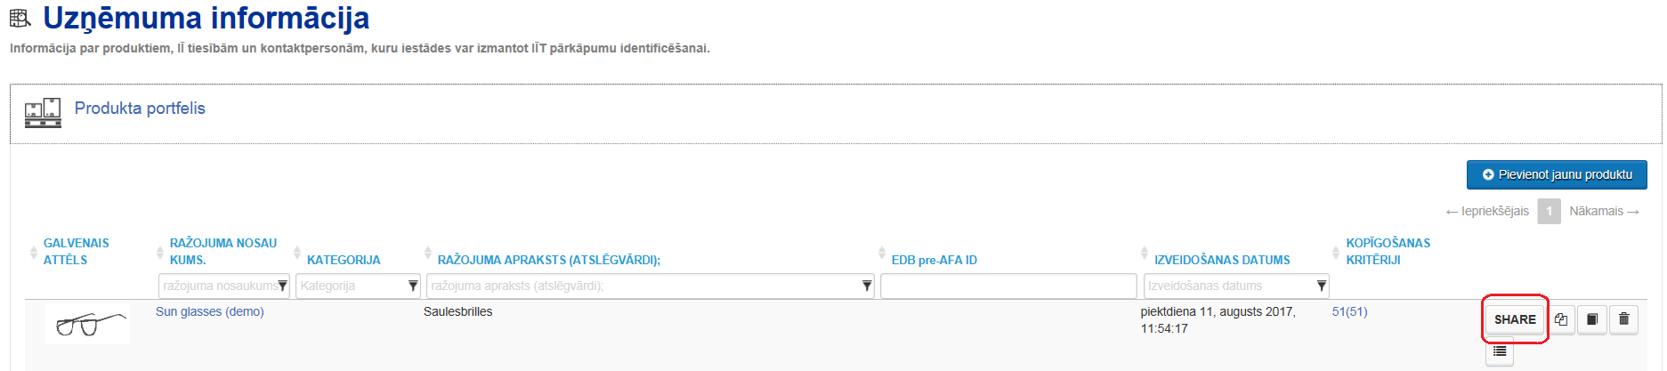Sort by Izveidošanas datums column arrows
The image size is (1667, 371).
click(1145, 253)
